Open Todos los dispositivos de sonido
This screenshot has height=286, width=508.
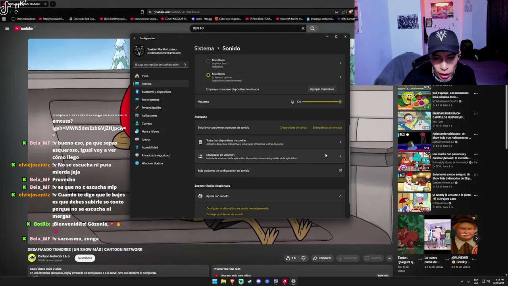269,142
